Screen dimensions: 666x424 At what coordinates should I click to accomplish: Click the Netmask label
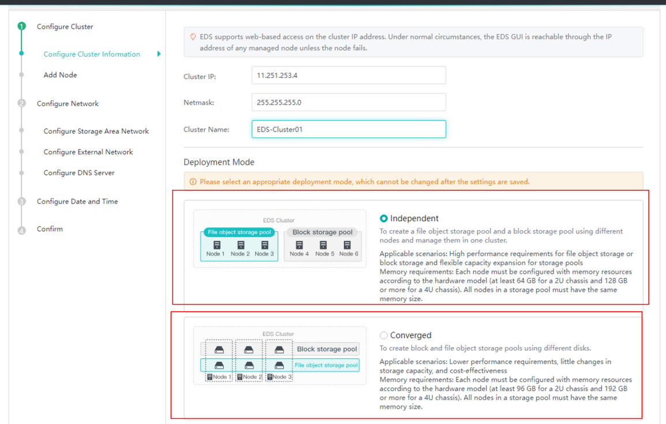click(x=199, y=102)
